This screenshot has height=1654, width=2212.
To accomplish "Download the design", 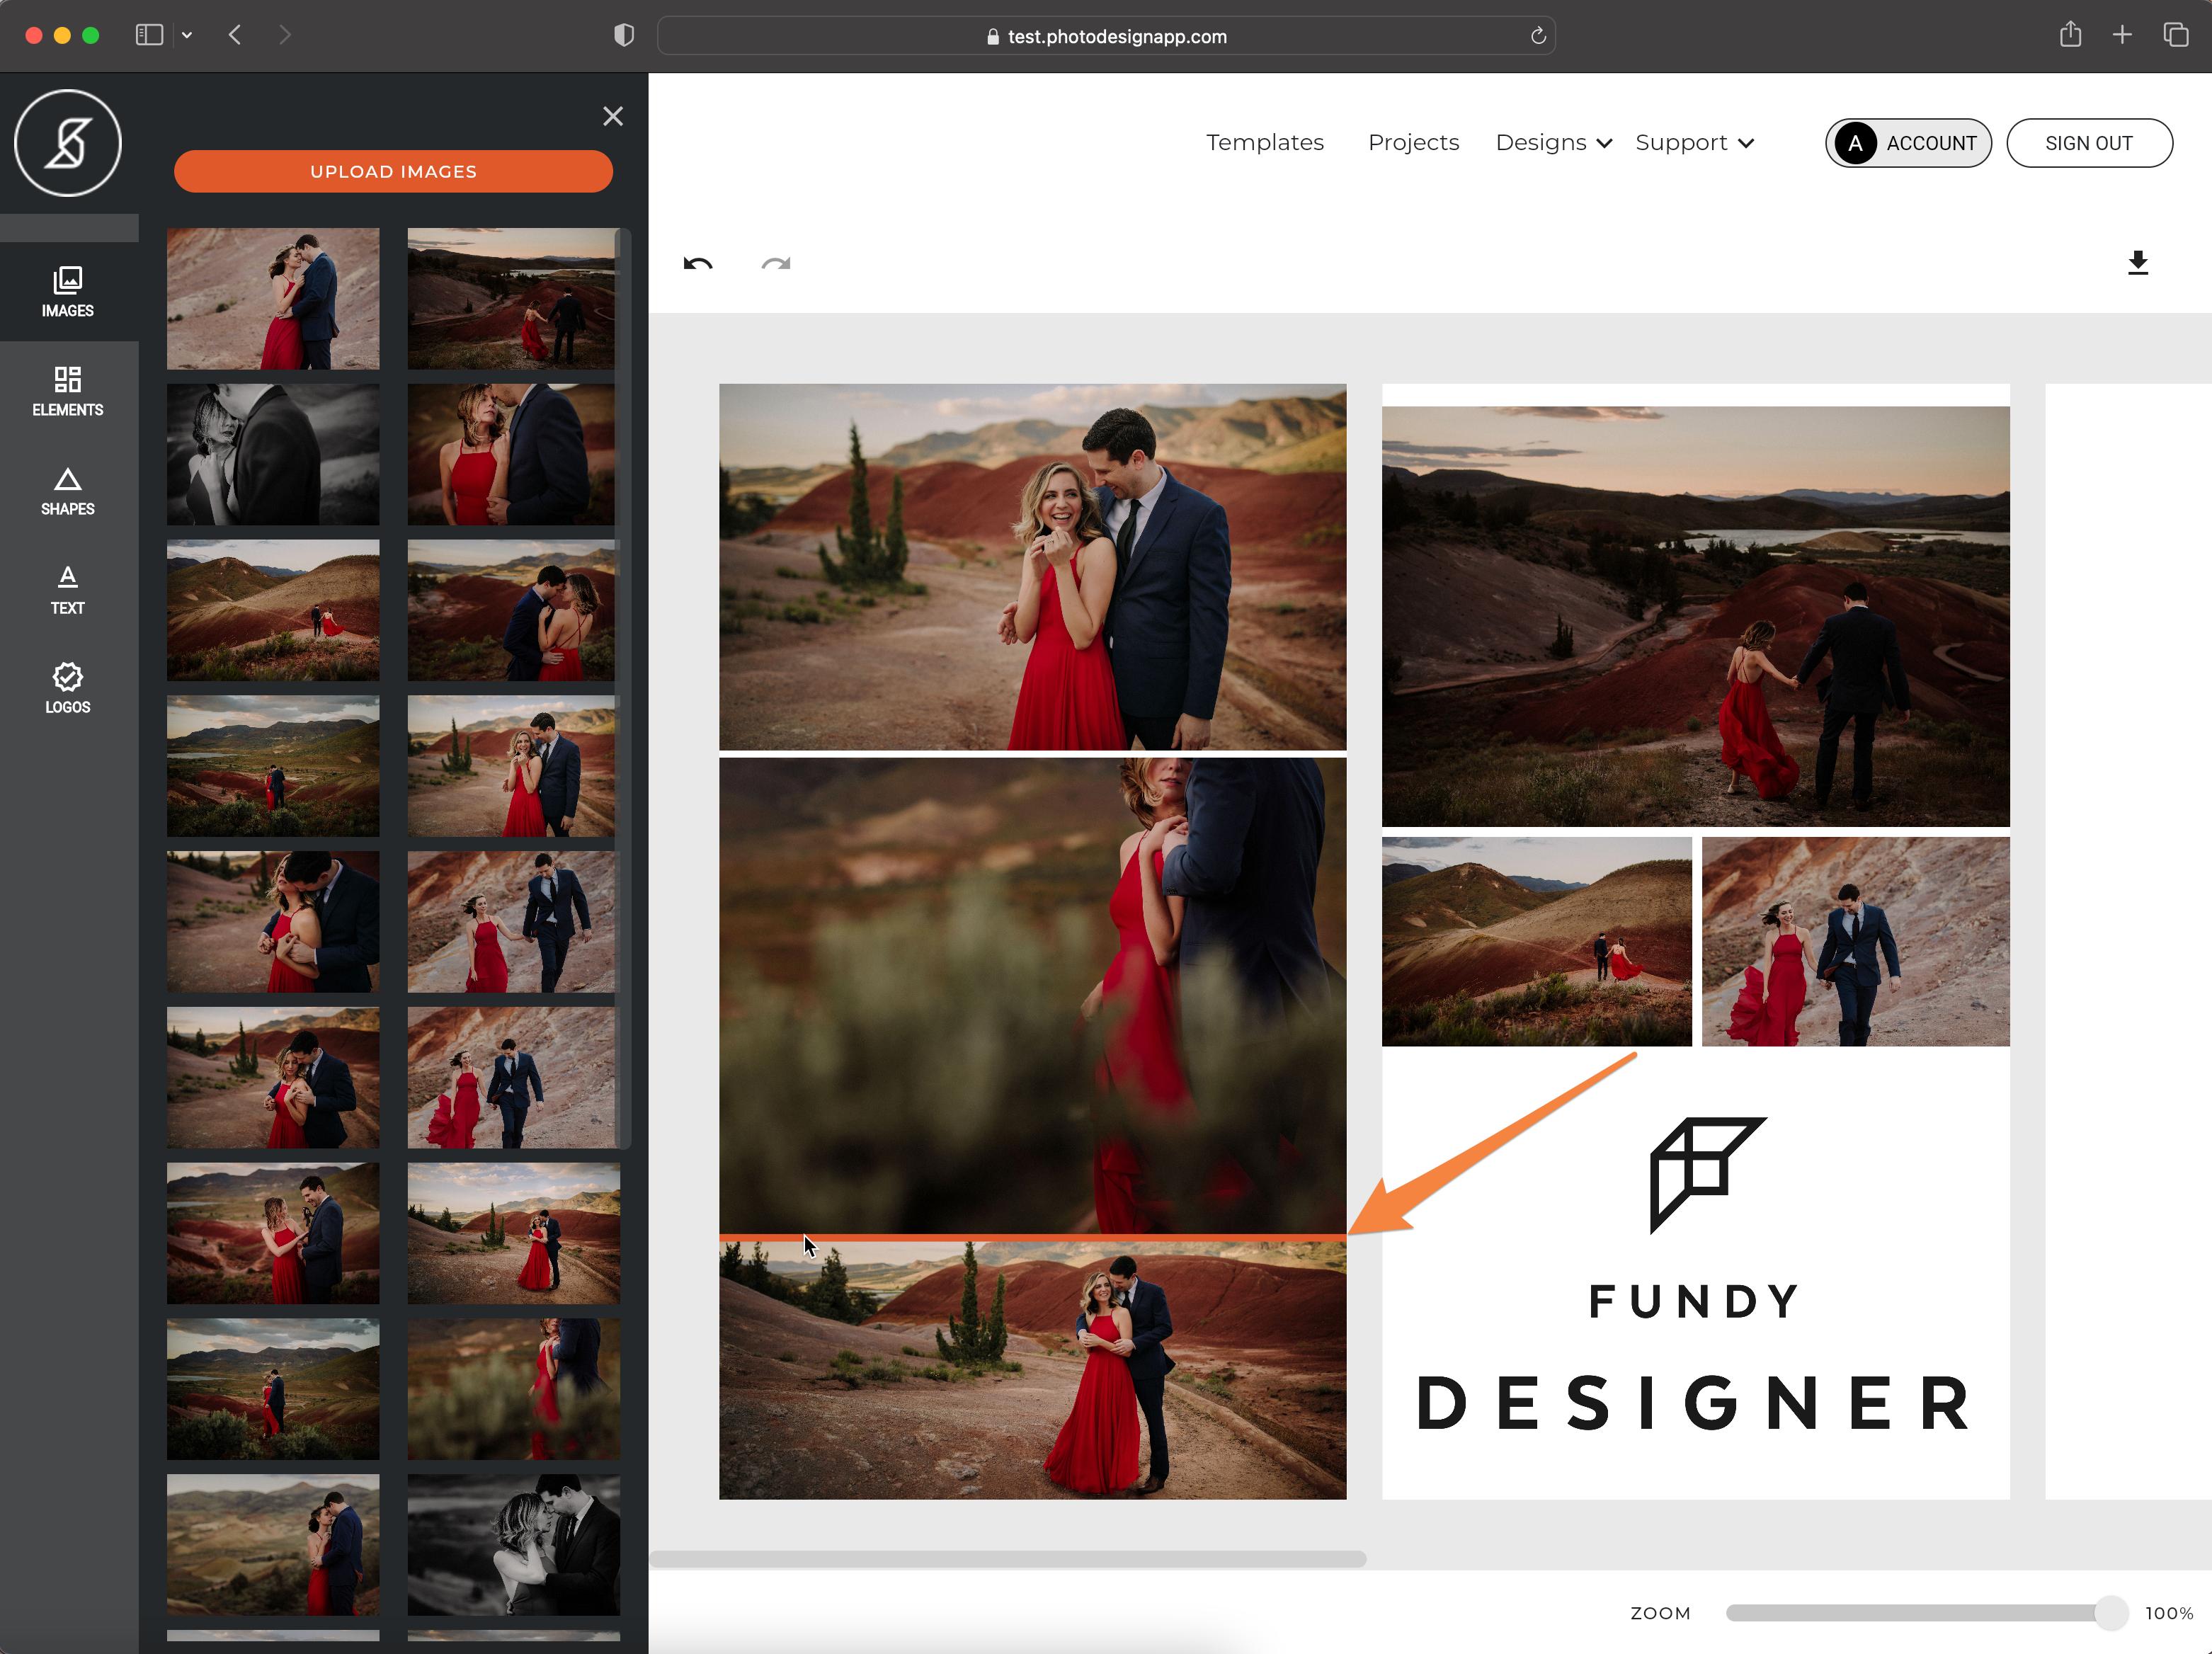I will [x=2138, y=263].
